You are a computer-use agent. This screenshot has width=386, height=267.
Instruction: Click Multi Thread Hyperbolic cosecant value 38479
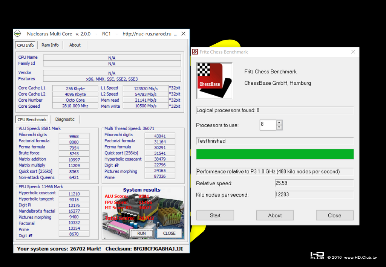coord(160,159)
